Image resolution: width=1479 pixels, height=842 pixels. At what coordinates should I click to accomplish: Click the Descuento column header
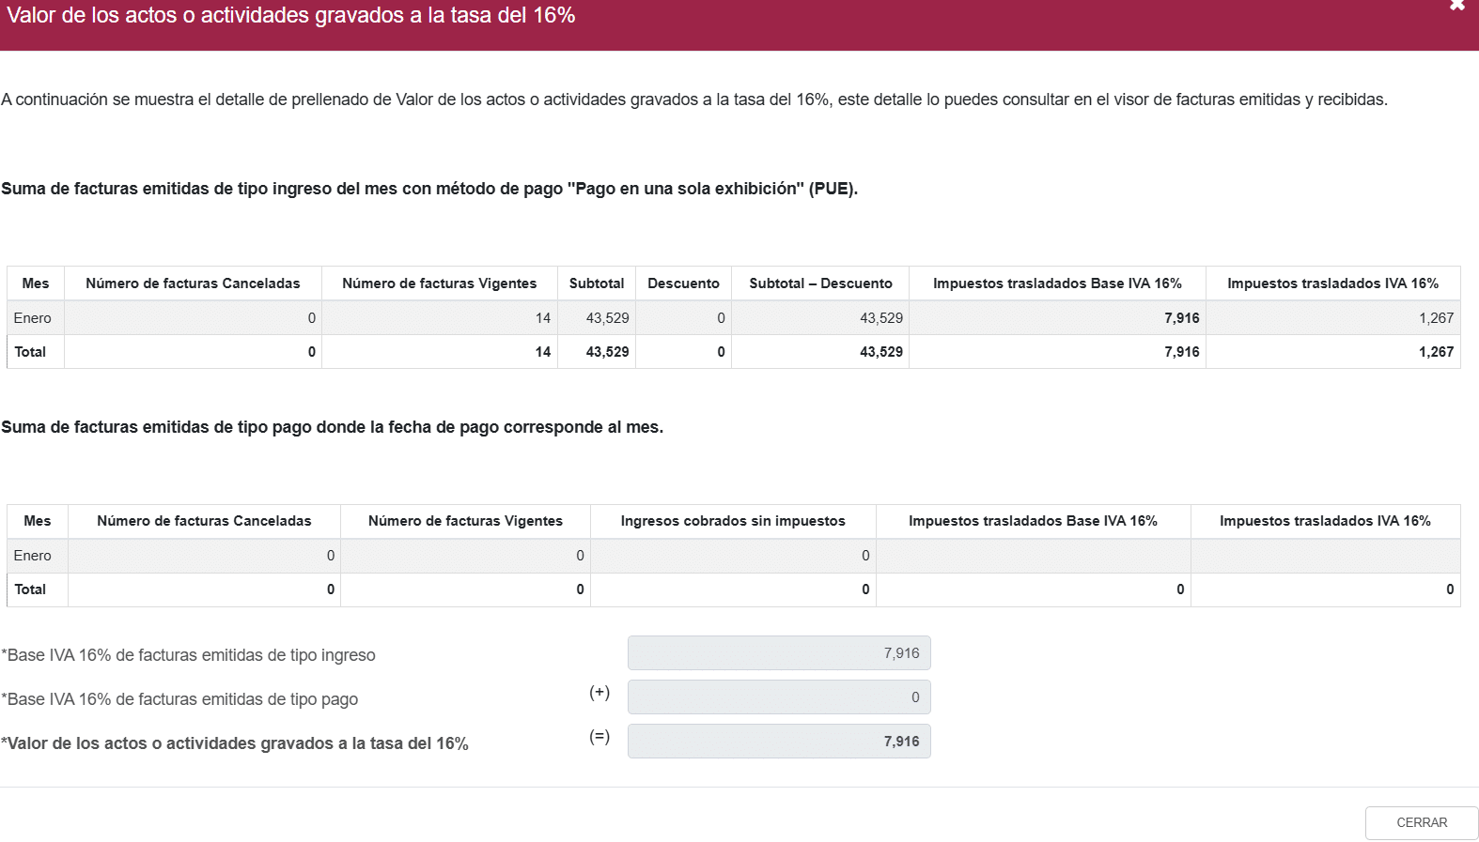(683, 283)
